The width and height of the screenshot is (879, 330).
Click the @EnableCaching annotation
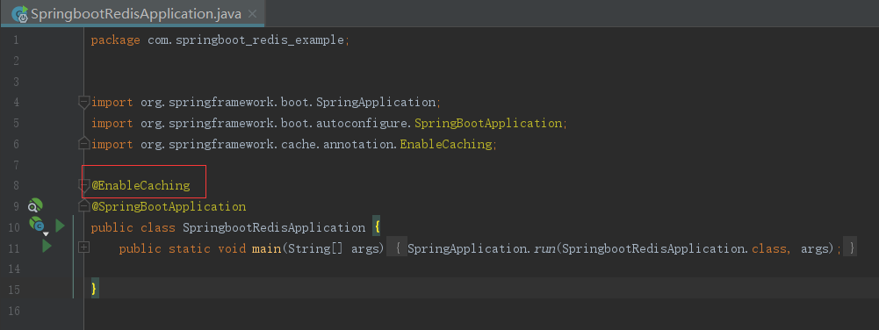(x=140, y=185)
